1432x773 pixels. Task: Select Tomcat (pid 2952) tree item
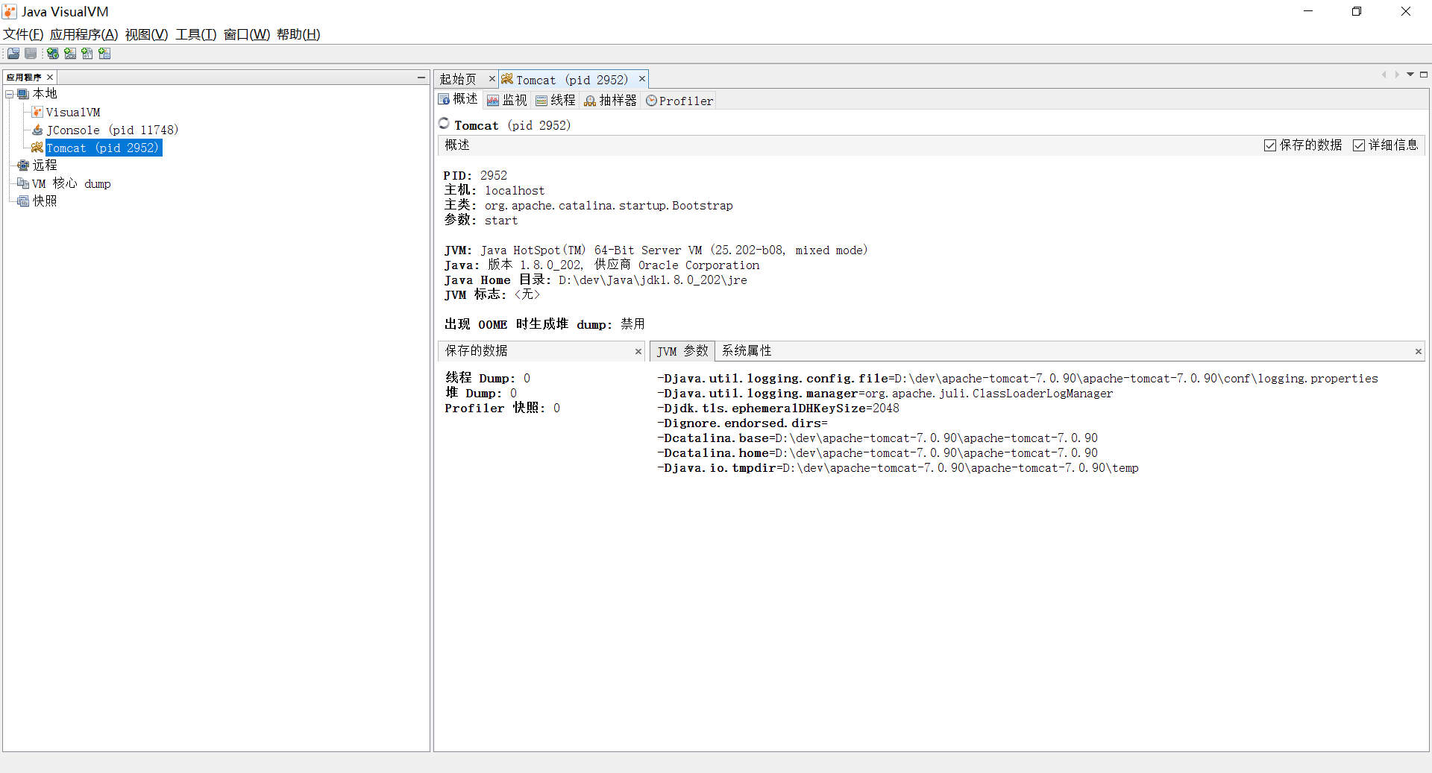103,148
